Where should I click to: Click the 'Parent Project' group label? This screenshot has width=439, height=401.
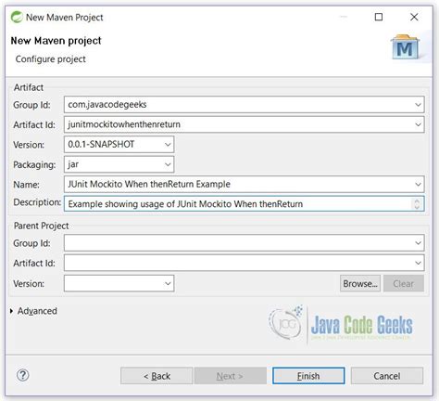pyautogui.click(x=41, y=226)
